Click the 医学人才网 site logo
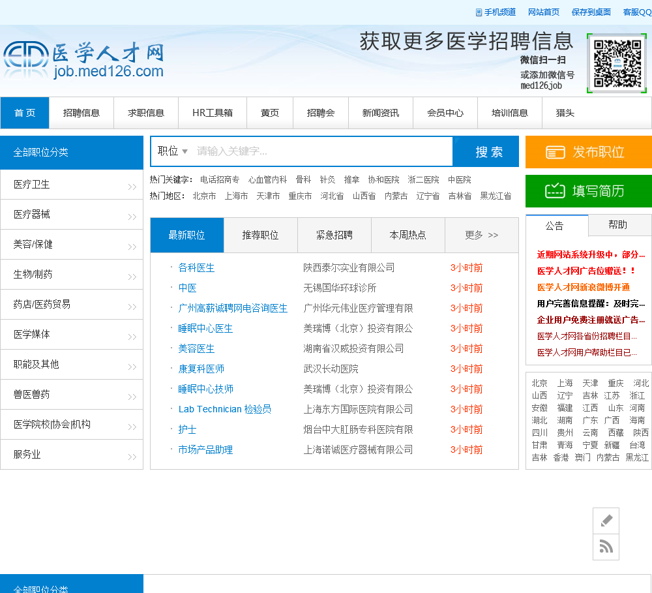652x593 pixels. click(x=83, y=60)
